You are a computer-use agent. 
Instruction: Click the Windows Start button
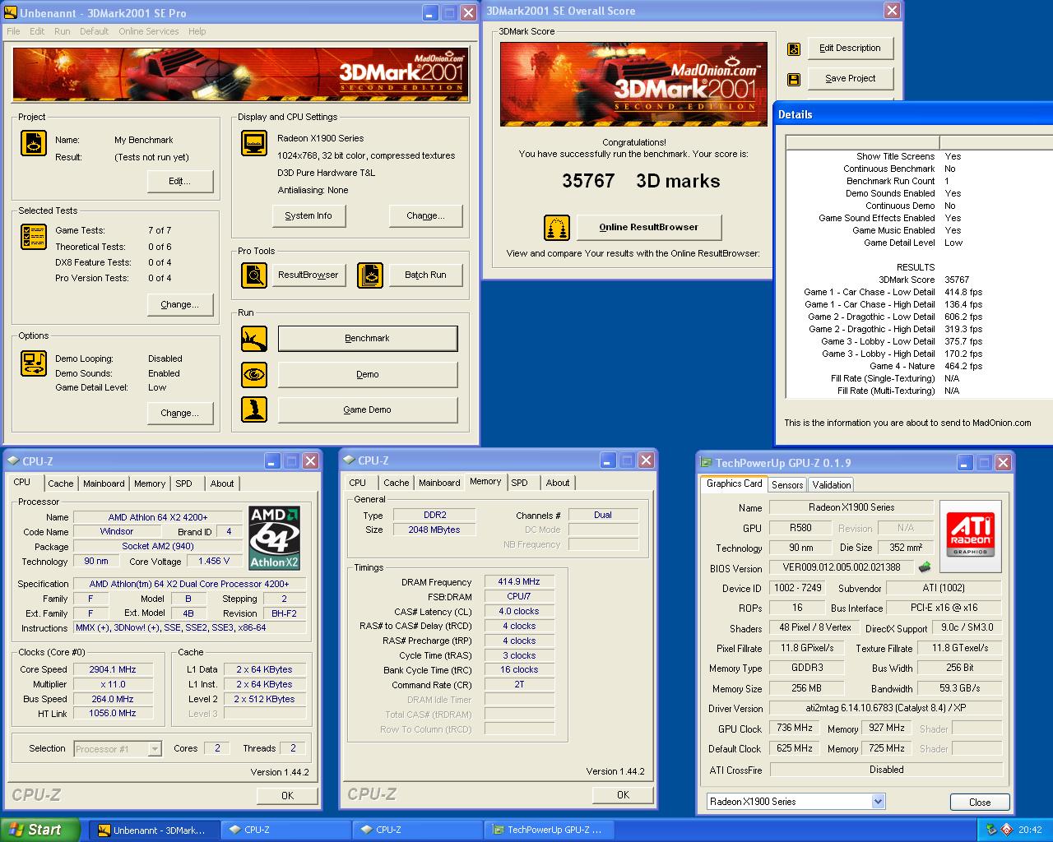coord(40,830)
